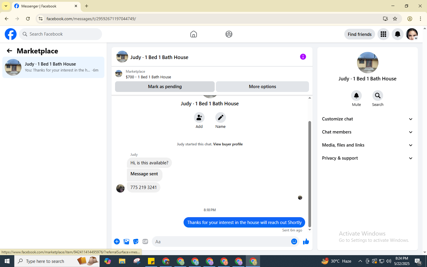Open the apps menu grid icon

tap(383, 34)
